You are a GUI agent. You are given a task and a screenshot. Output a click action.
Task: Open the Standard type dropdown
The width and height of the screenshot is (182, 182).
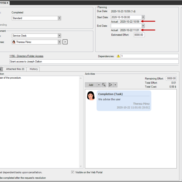(59, 18)
